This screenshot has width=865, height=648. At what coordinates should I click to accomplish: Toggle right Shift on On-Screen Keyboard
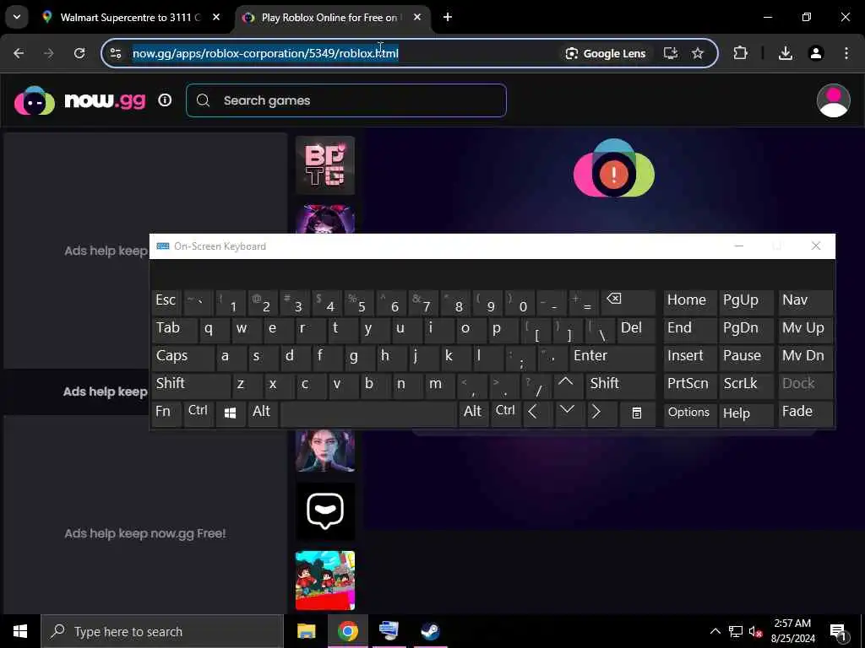click(x=620, y=385)
